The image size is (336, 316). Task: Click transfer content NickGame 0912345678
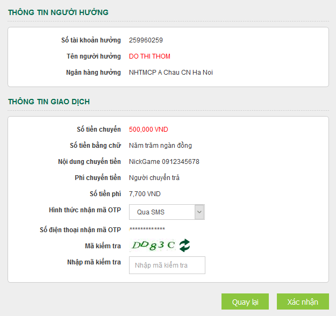(x=164, y=162)
